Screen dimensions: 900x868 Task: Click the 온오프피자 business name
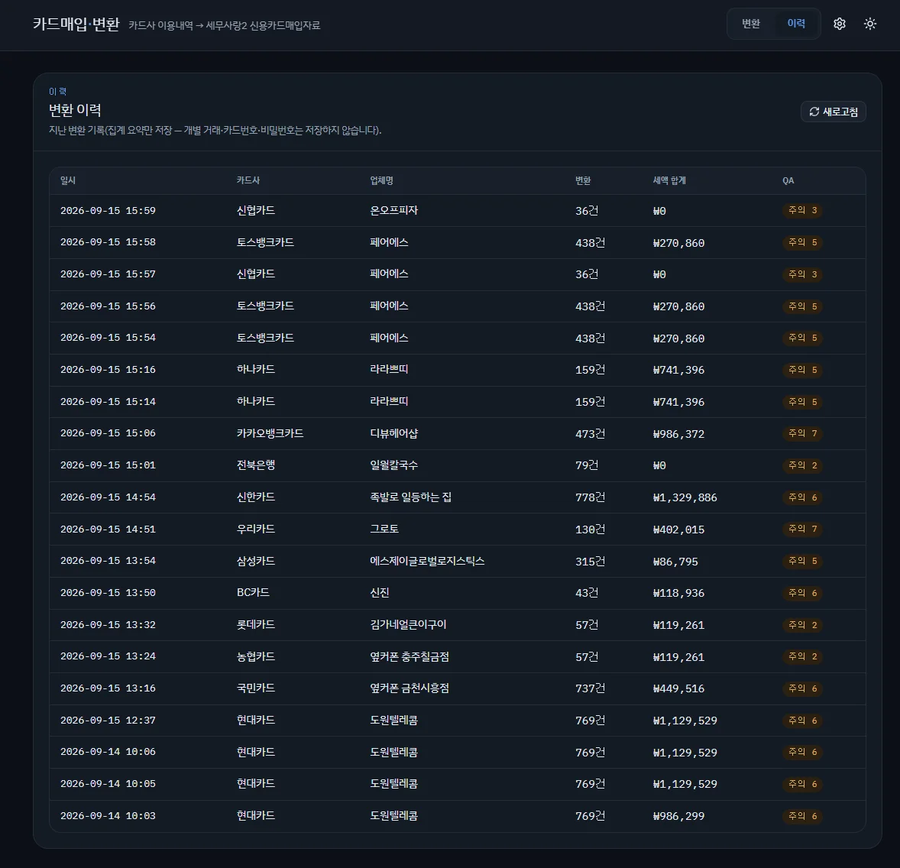coord(393,211)
